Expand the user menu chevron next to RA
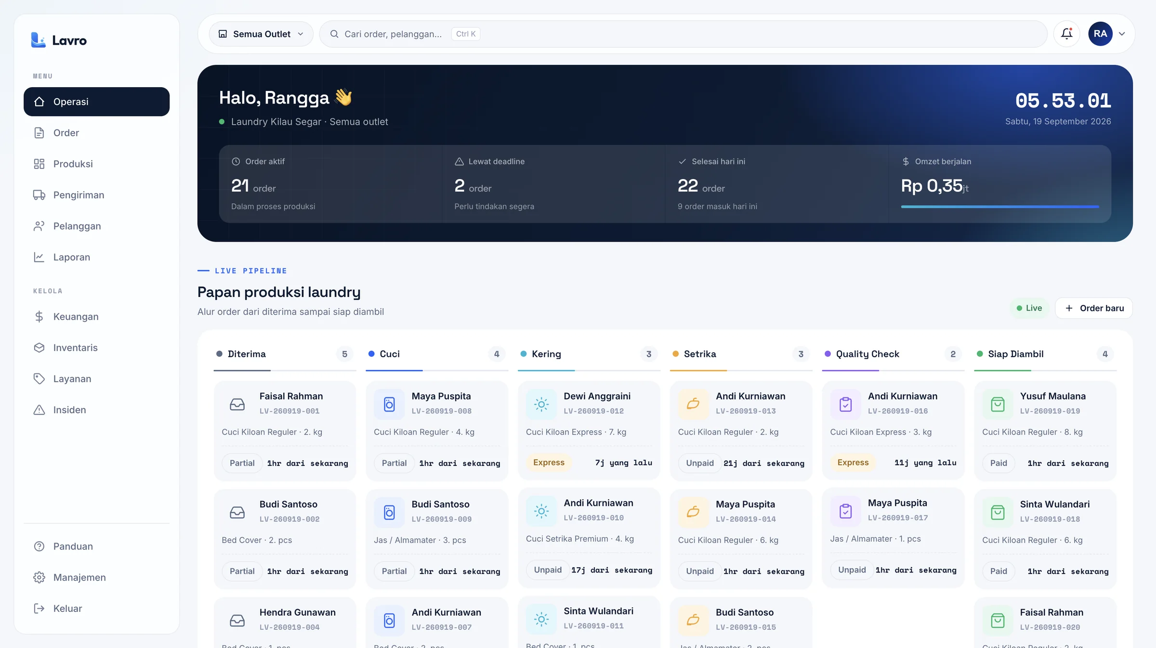This screenshot has height=648, width=1156. [1122, 34]
